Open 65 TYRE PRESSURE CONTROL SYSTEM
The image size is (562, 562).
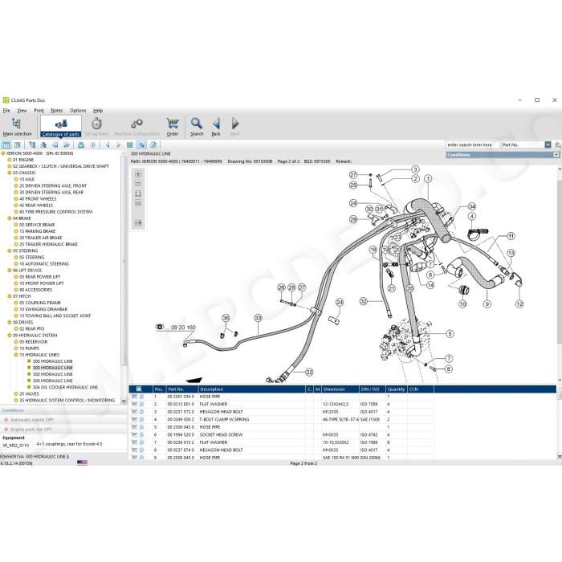pyautogui.click(x=55, y=212)
